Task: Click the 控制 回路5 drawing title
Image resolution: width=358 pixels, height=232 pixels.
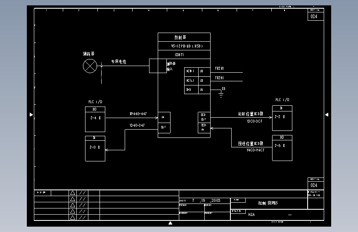Action: point(268,203)
